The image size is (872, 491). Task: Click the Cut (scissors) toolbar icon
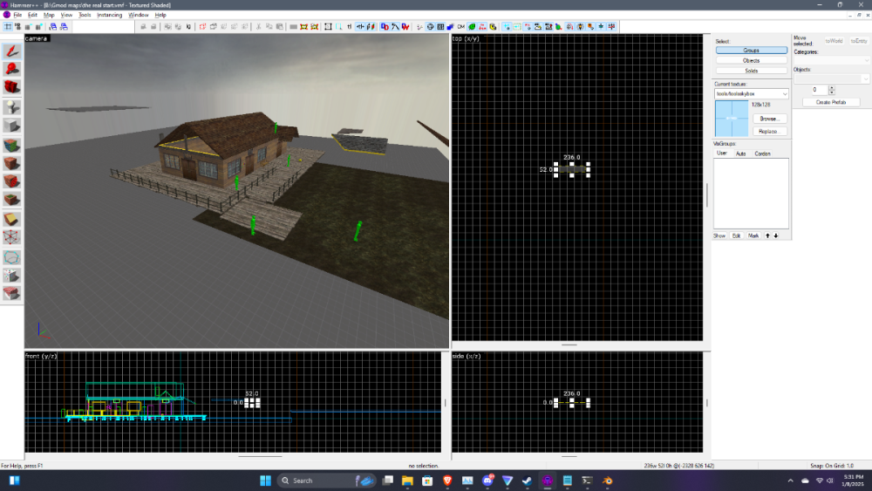point(258,27)
